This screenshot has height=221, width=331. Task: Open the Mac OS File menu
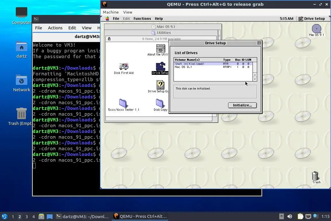(116, 19)
